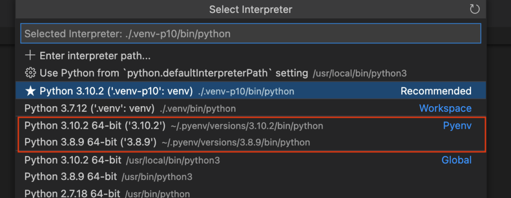Pick Pyenv Python 3.10.2 64-bit interpreter

pos(251,126)
